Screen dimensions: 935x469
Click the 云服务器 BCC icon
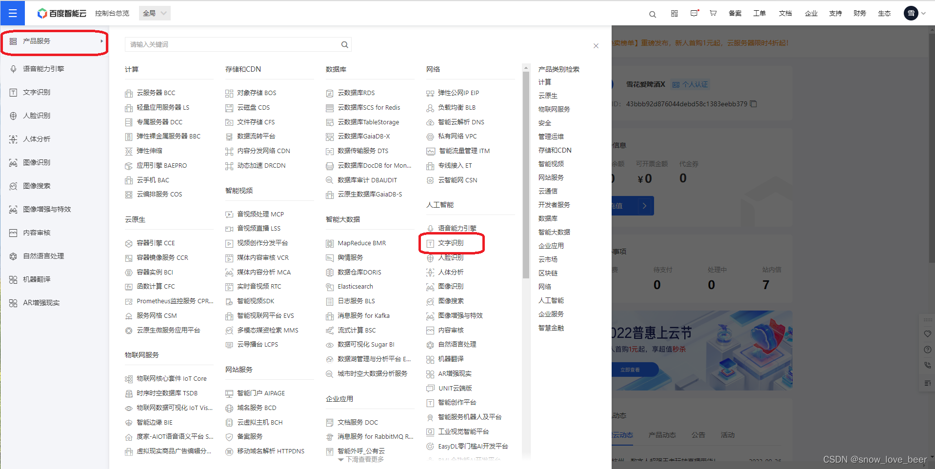point(129,93)
